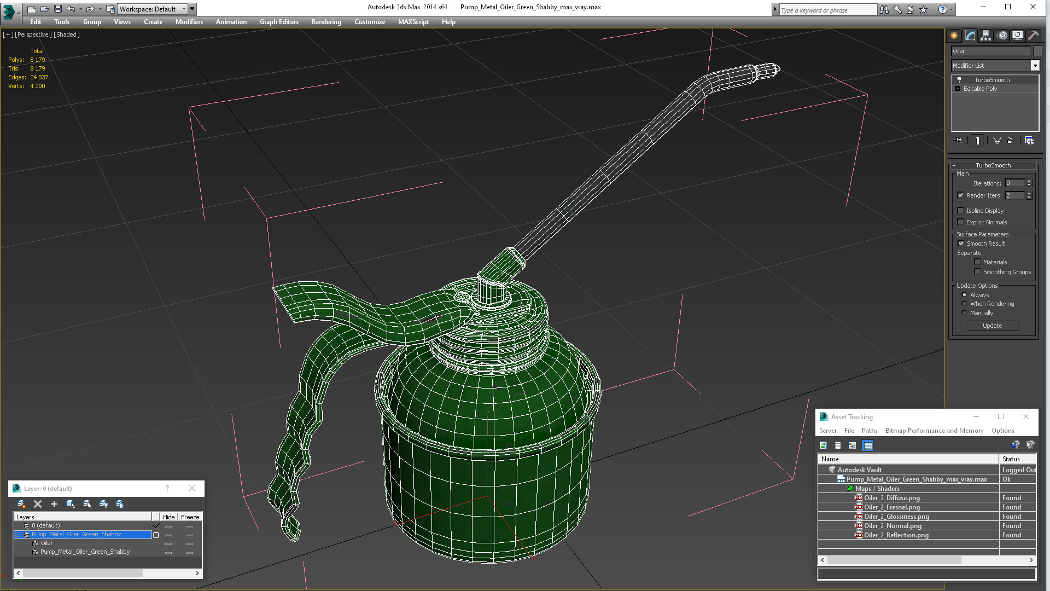Screen dimensions: 1050x591
Task: Open the Modifier List dropdown
Action: pos(1035,66)
